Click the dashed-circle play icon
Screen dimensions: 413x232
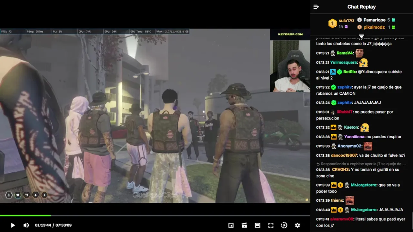tap(284, 225)
